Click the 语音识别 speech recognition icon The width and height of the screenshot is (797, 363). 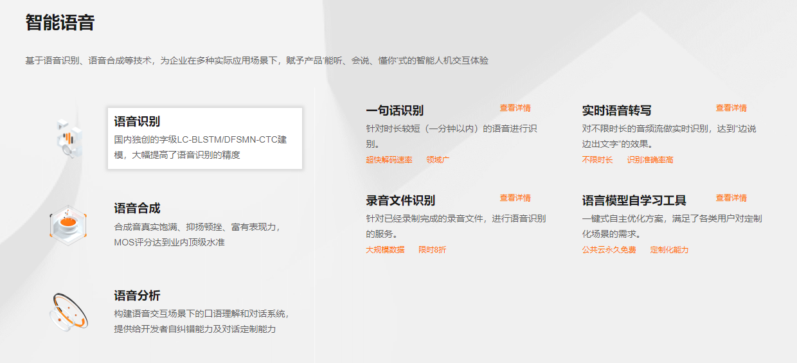[69, 138]
